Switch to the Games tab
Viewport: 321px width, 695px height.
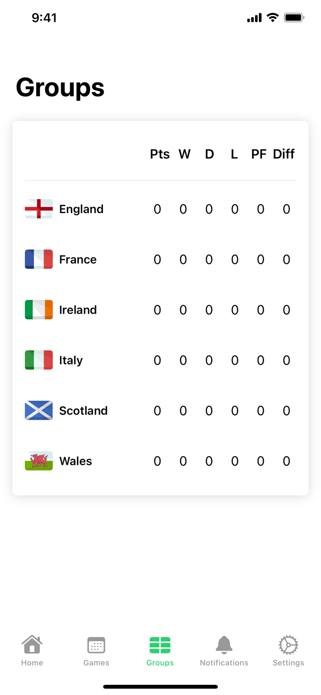pos(96,651)
